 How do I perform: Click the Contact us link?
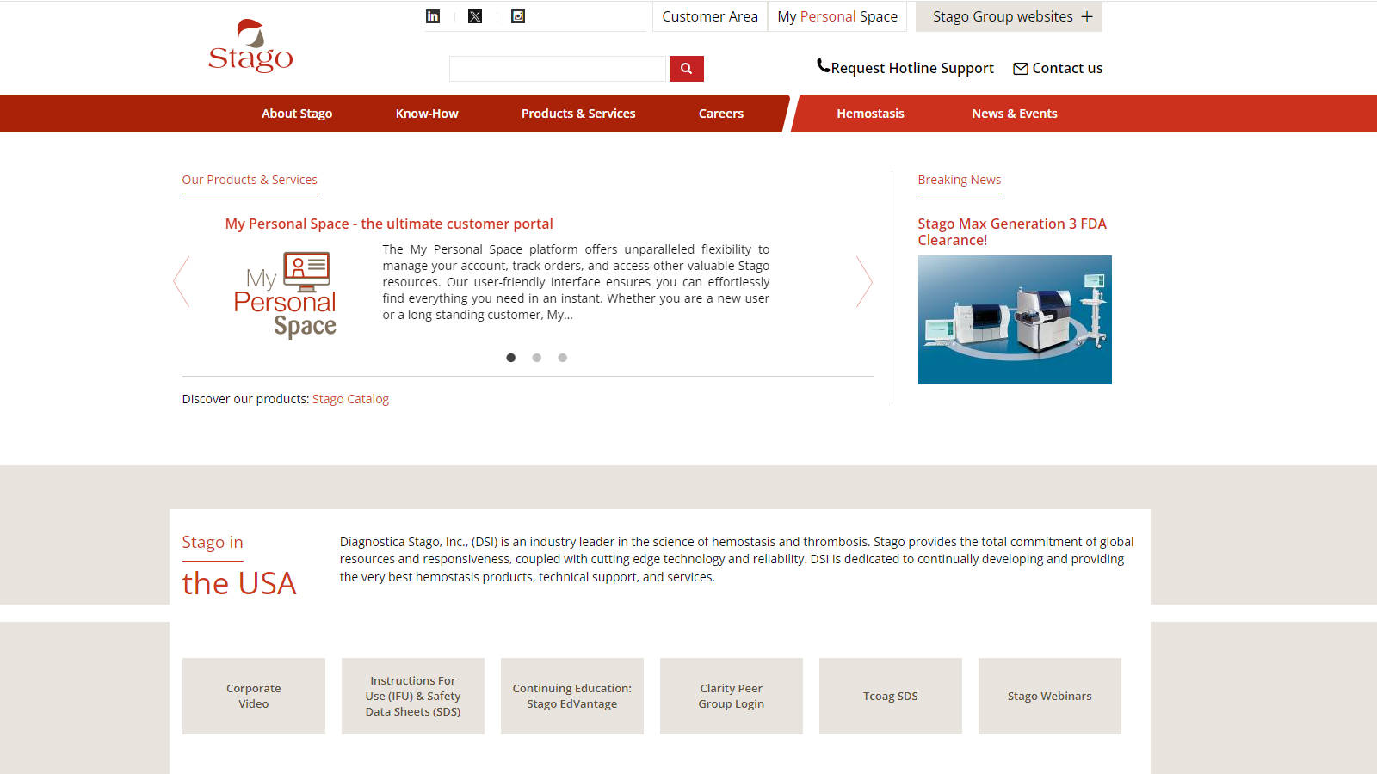1058,68
